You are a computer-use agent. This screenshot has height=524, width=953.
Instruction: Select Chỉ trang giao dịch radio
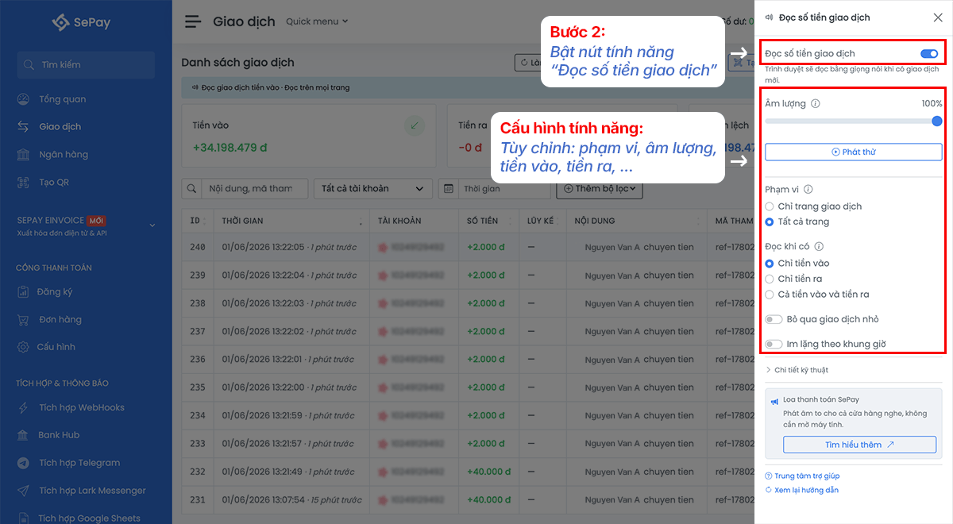click(x=769, y=206)
